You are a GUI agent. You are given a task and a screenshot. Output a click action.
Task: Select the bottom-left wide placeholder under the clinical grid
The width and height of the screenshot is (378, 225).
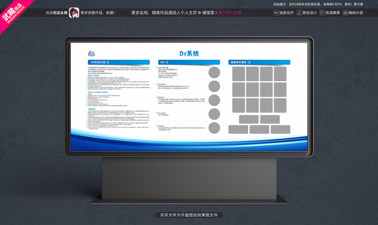point(238,129)
